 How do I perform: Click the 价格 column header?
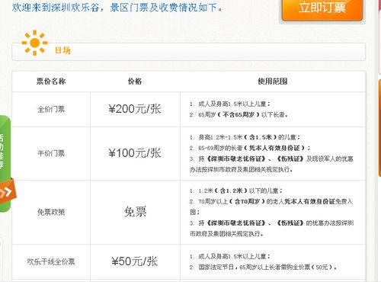pos(135,82)
